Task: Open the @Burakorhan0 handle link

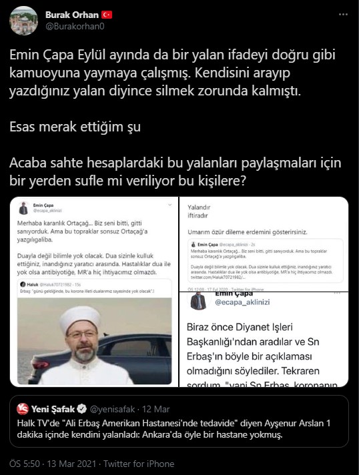Action: pos(75,27)
